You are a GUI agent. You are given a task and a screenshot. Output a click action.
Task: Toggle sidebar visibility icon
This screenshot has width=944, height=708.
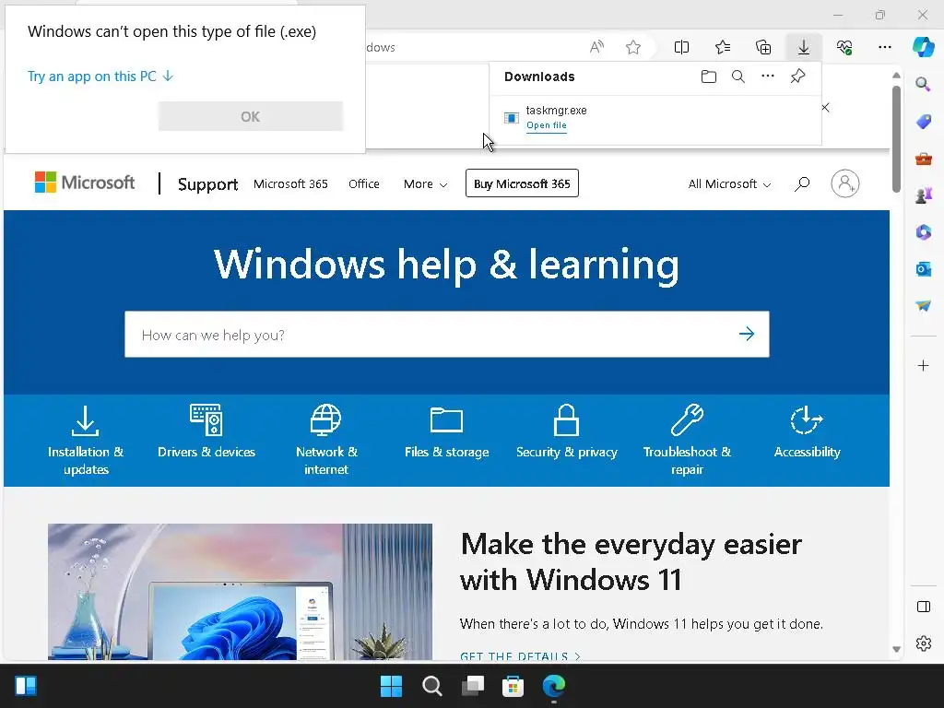pos(923,607)
